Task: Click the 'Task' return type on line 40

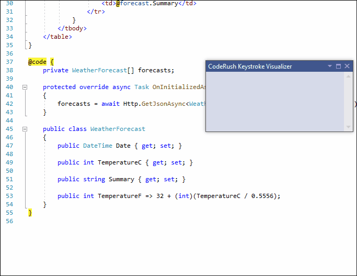Action: [x=142, y=87]
